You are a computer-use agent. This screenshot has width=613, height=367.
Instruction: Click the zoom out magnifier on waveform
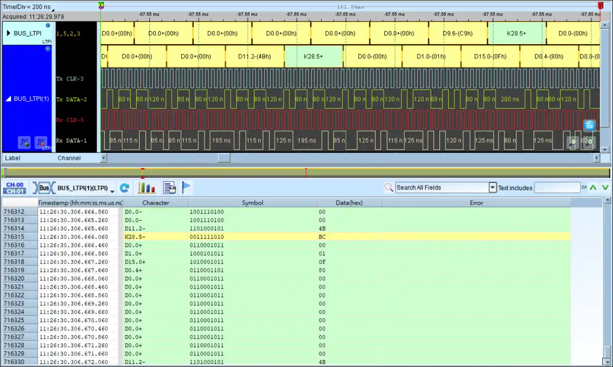tap(574, 142)
